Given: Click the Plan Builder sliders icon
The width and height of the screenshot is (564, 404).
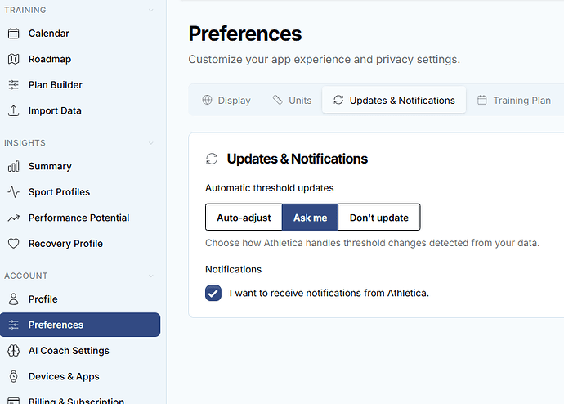Looking at the screenshot, I should coord(13,85).
